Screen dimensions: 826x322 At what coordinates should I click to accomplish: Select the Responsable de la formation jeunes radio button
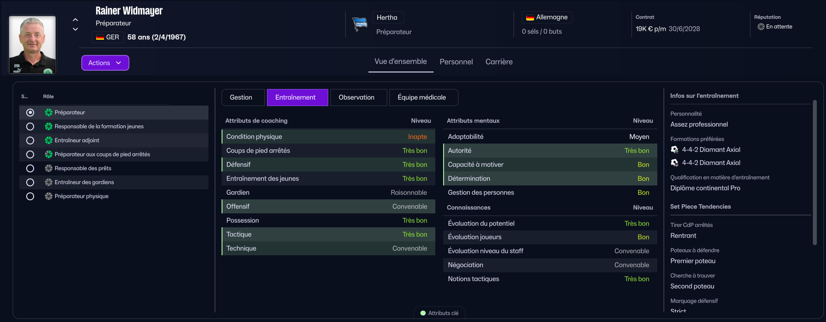30,127
